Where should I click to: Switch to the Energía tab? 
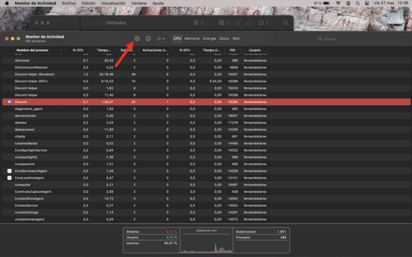(x=209, y=38)
